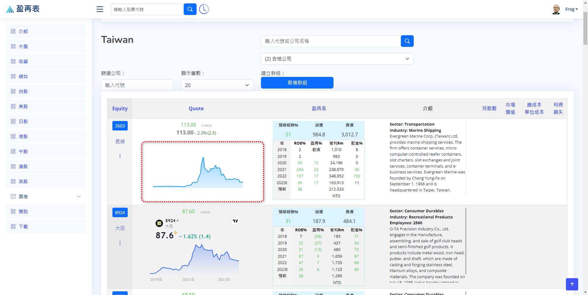This screenshot has height=295, width=588.
Task: Sort by the 持股數 column header
Action: [x=489, y=108]
